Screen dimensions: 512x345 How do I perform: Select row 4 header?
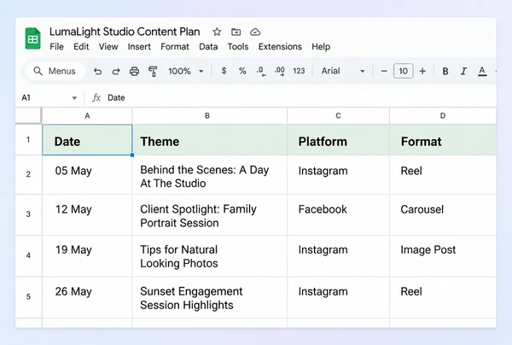click(28, 255)
